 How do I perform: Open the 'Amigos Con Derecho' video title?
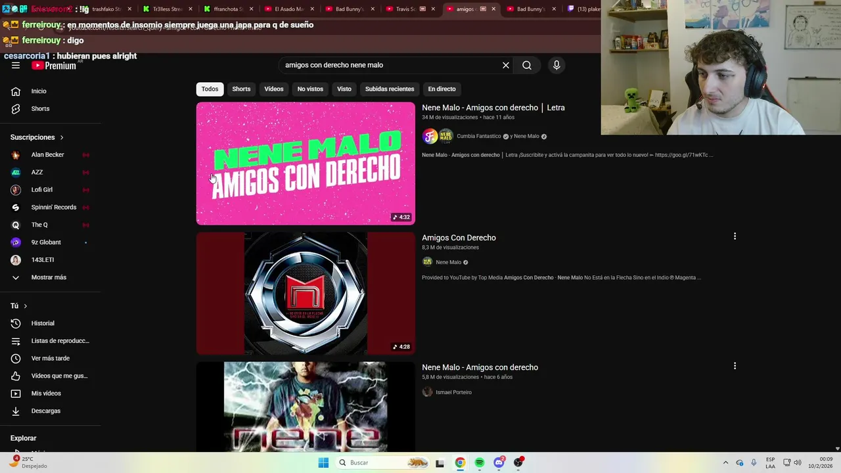(459, 238)
